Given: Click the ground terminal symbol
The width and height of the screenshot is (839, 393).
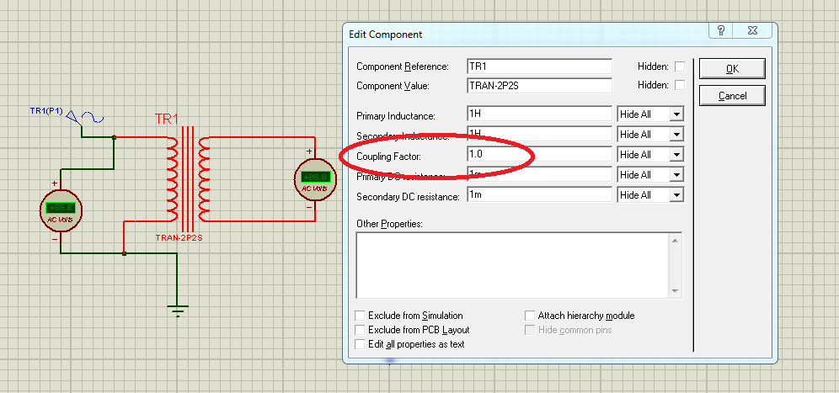Looking at the screenshot, I should click(178, 311).
